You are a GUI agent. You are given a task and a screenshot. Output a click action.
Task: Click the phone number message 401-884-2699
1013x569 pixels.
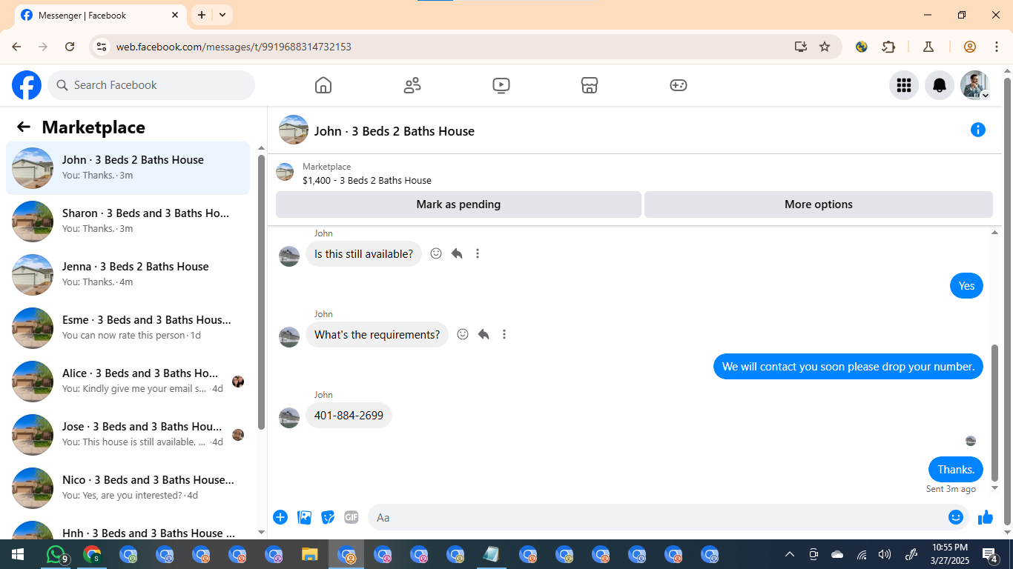(349, 416)
